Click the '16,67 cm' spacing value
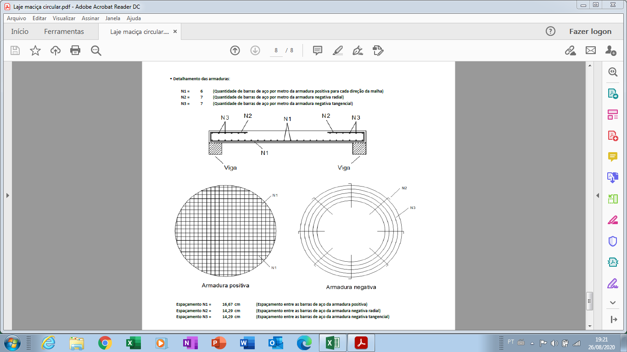Screen dimensions: 627x352 pyautogui.click(x=231, y=304)
